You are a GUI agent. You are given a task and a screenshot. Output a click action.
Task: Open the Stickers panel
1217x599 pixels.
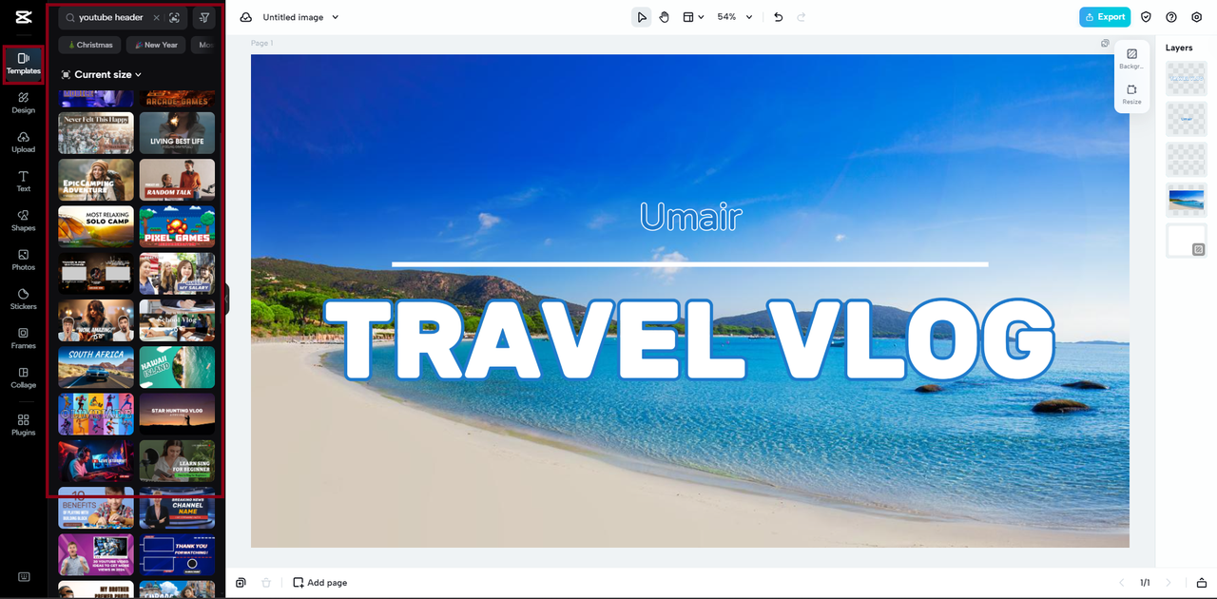tap(23, 299)
